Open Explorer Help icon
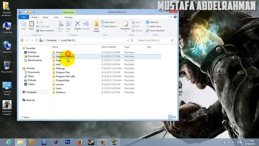259x146 pixels. coord(175,17)
